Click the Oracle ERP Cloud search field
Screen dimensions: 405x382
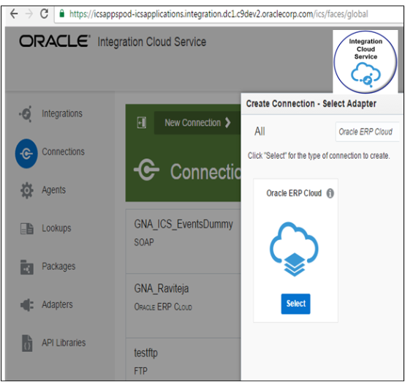point(367,132)
